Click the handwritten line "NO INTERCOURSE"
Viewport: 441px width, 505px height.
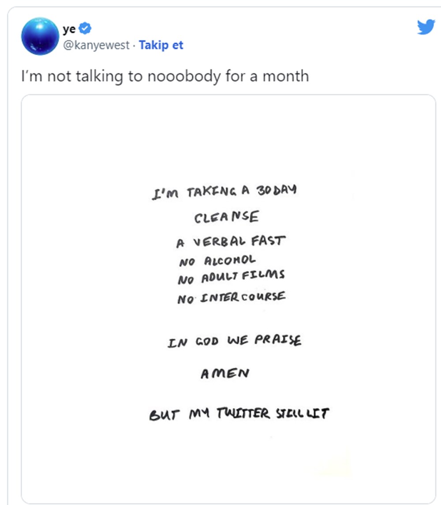(232, 297)
